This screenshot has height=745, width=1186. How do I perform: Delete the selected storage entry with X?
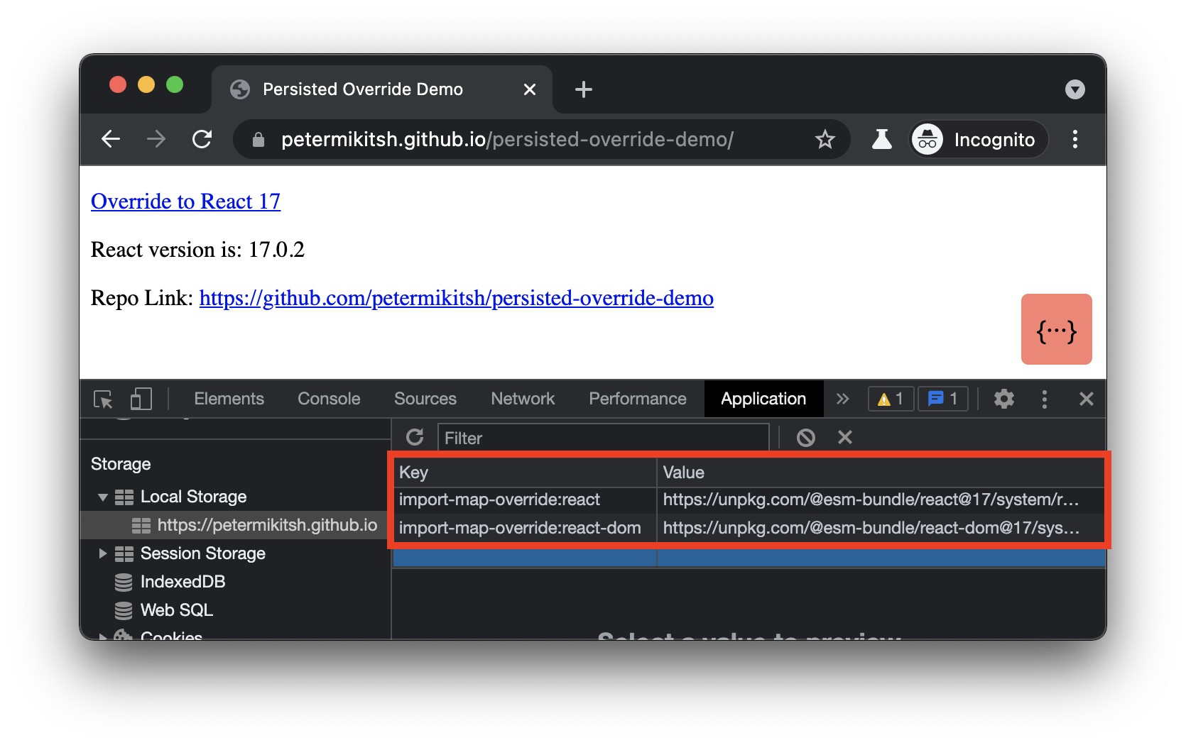(844, 437)
